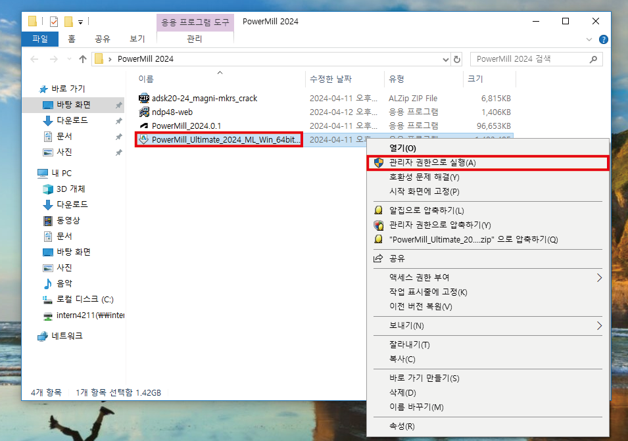Screen dimensions: 628x441
Task: Open pinned 바탕 화면 under quick access
Action: point(73,105)
